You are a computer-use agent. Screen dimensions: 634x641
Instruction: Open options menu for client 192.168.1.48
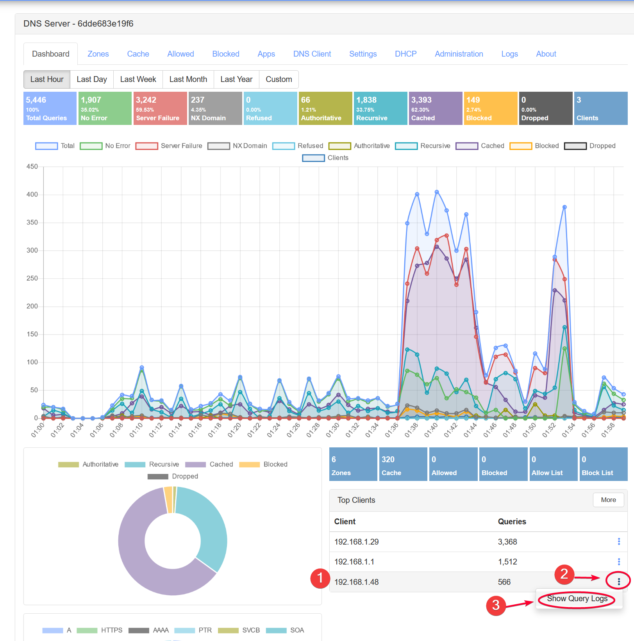pyautogui.click(x=619, y=582)
